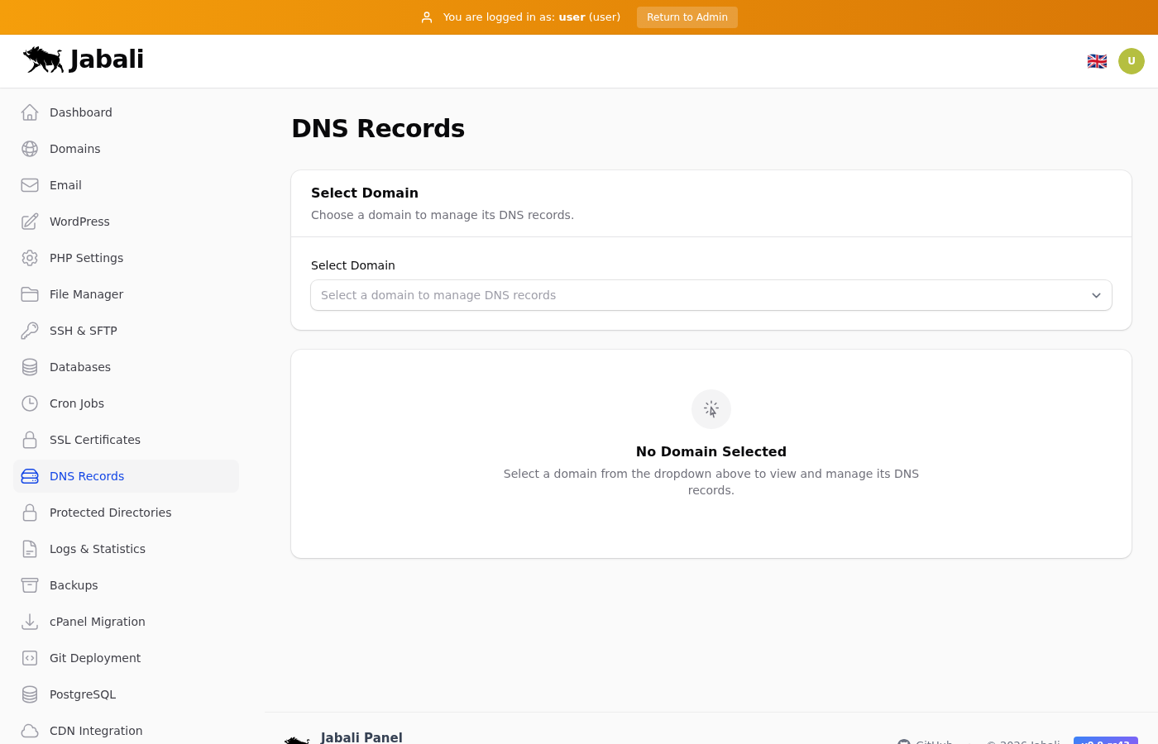Open the UK flag language selector

click(x=1097, y=61)
